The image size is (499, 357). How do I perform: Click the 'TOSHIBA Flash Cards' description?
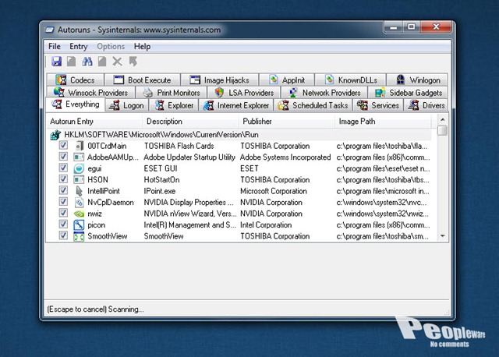179,146
